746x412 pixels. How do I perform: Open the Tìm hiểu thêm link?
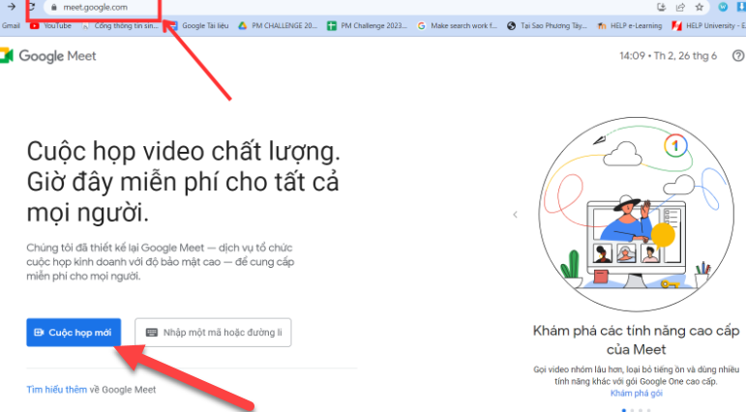coord(56,389)
